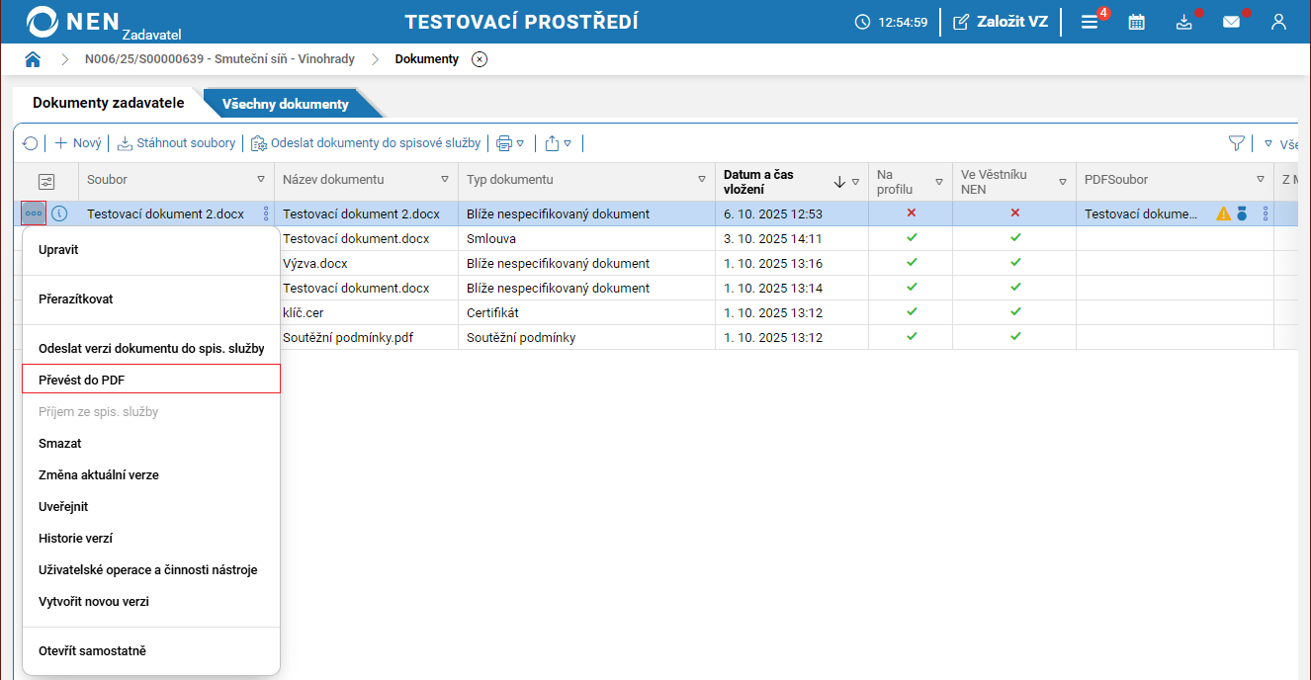Open the column settings icon in table header
The image size is (1311, 680).
45,182
